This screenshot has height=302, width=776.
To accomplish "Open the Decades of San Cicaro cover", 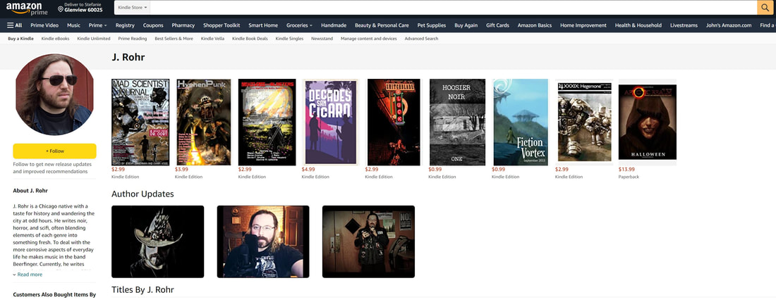I will point(330,122).
